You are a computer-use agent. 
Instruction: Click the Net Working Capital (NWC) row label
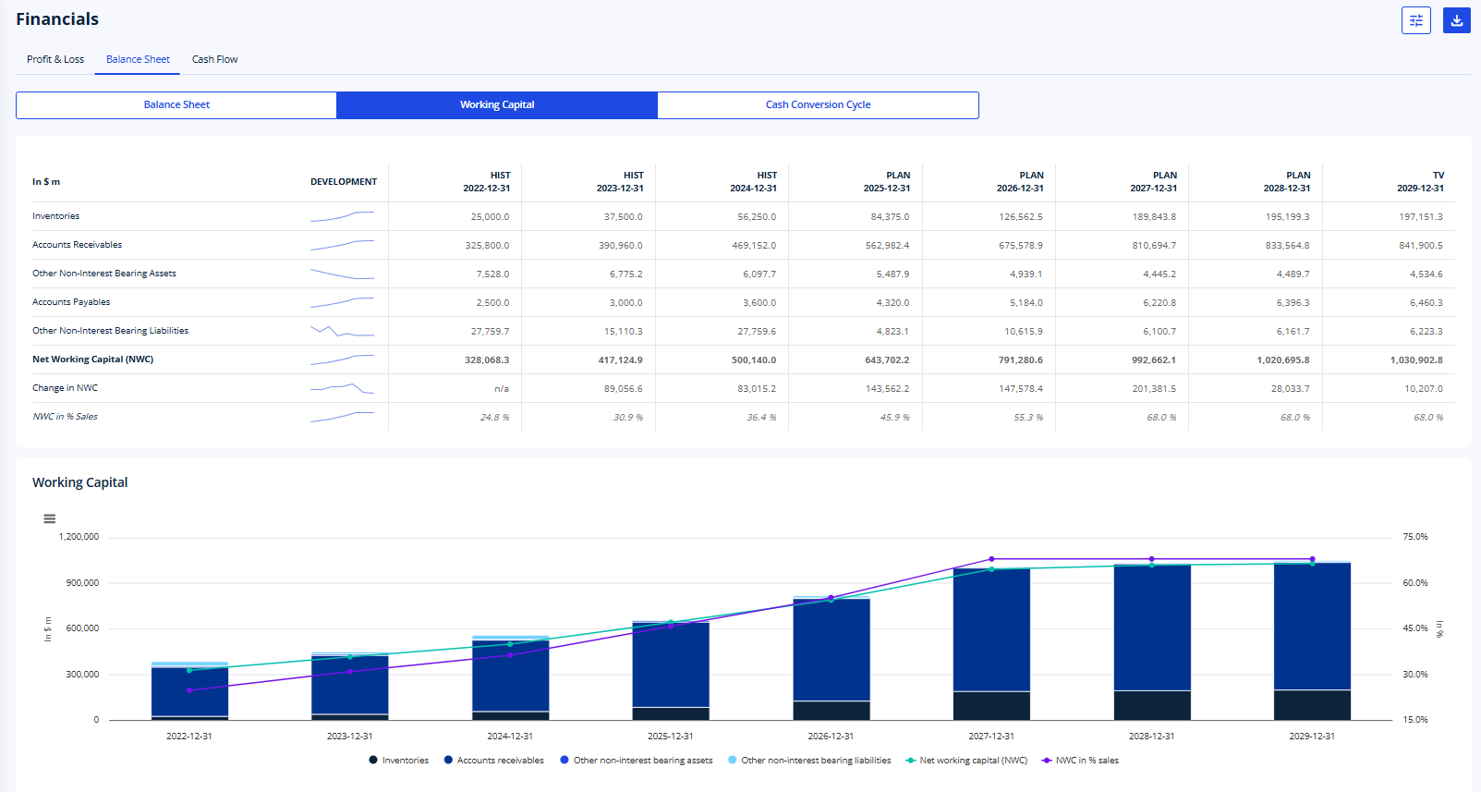click(x=92, y=359)
